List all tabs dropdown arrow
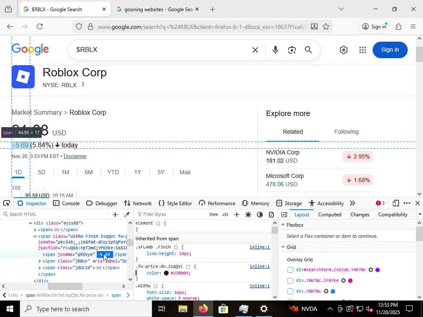Viewport: 423px width, 317px height. click(x=341, y=9)
